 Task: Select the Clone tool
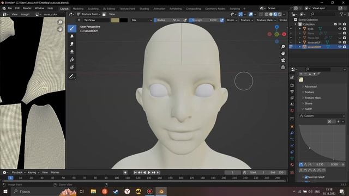(71, 52)
